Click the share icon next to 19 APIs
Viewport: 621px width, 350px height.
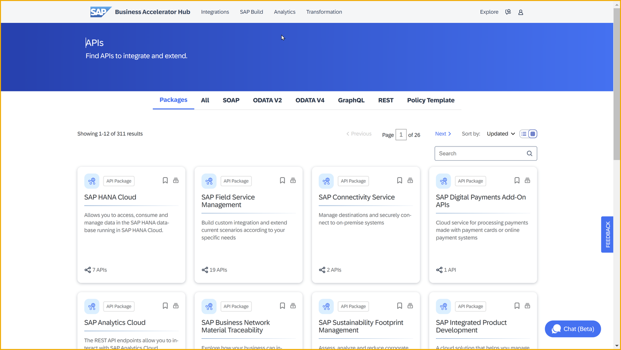click(x=205, y=270)
